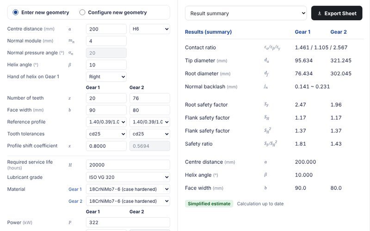This screenshot has height=231, width=370.
Task: Click the result face width value 90.0
Action: pos(300,188)
